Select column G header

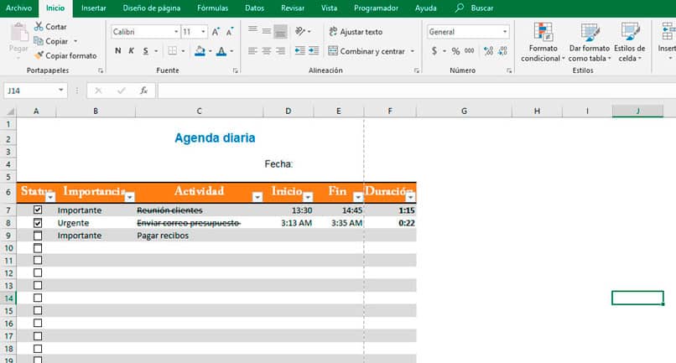pos(464,111)
